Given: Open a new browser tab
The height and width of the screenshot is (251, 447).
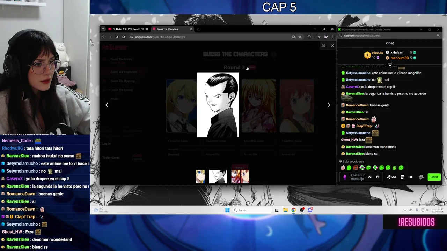Looking at the screenshot, I should (198, 29).
